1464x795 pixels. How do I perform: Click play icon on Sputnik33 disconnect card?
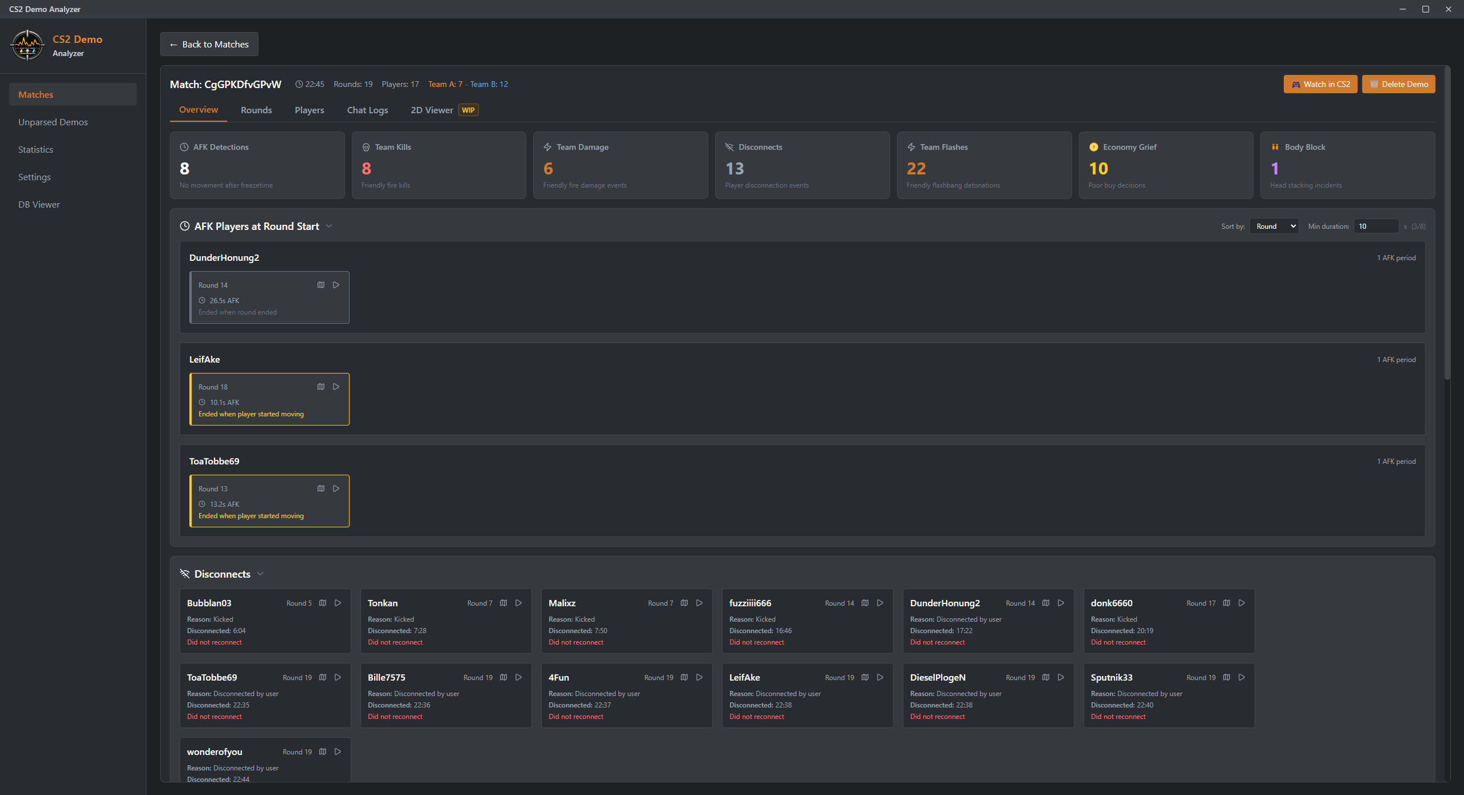coord(1242,677)
